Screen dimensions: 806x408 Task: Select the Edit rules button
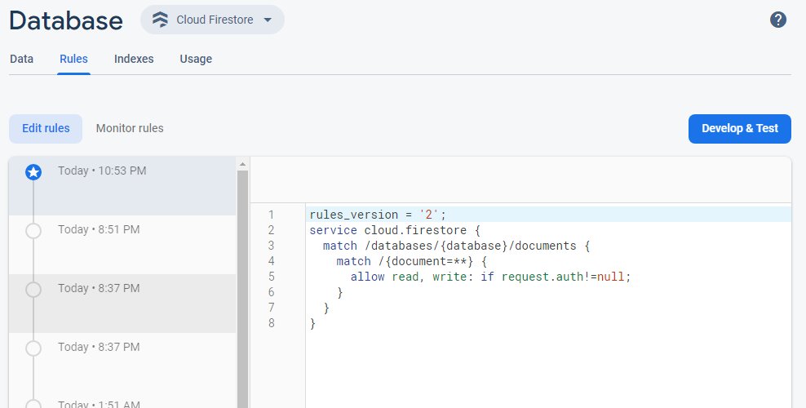[46, 128]
